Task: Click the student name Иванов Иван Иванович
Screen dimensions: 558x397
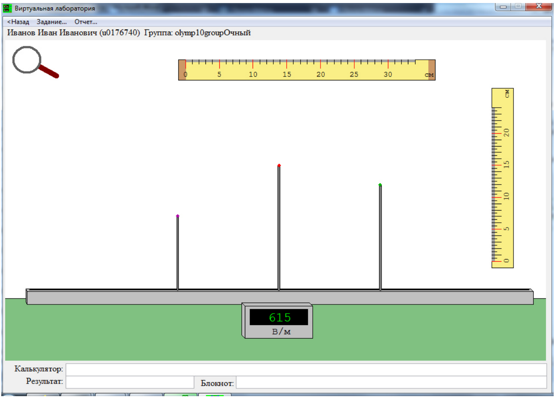Action: (52, 33)
